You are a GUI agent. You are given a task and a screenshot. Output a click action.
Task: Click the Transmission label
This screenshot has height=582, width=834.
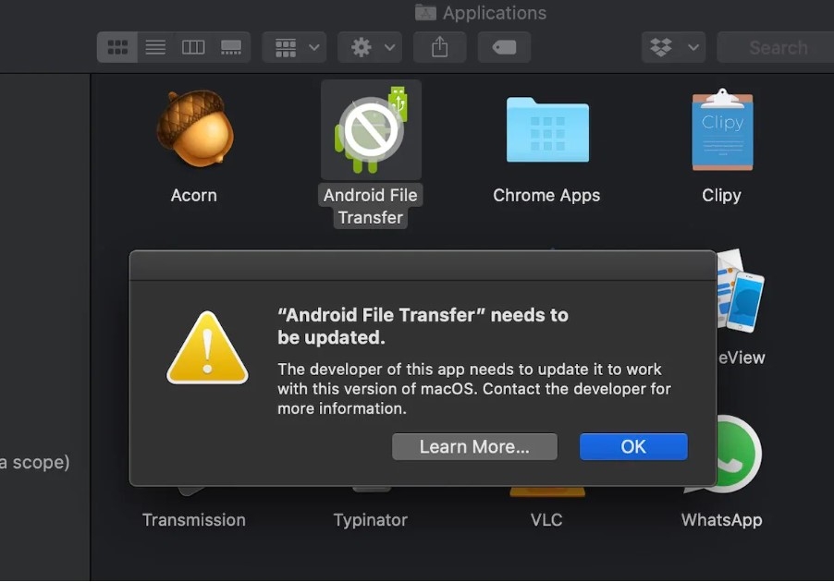tap(193, 520)
